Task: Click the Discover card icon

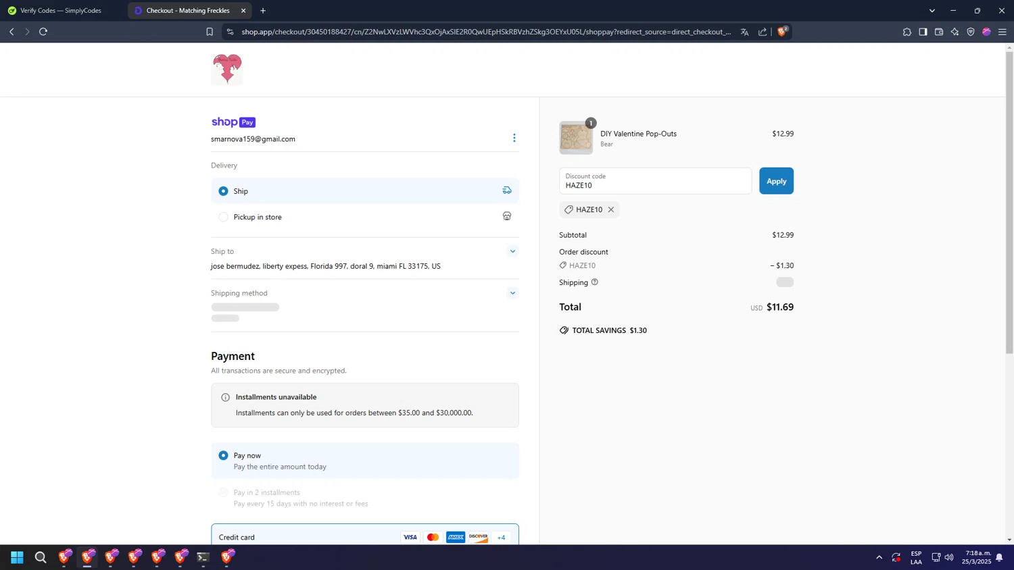Action: point(479,537)
